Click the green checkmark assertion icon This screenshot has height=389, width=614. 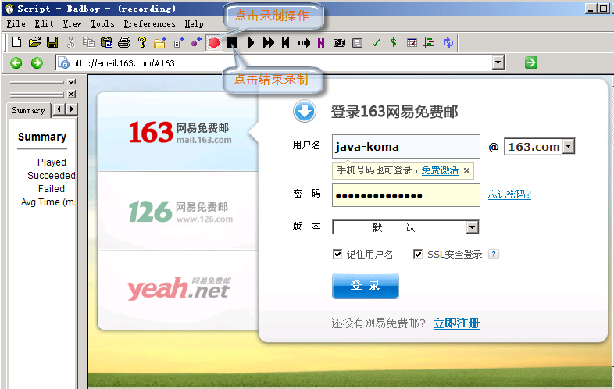tap(376, 42)
